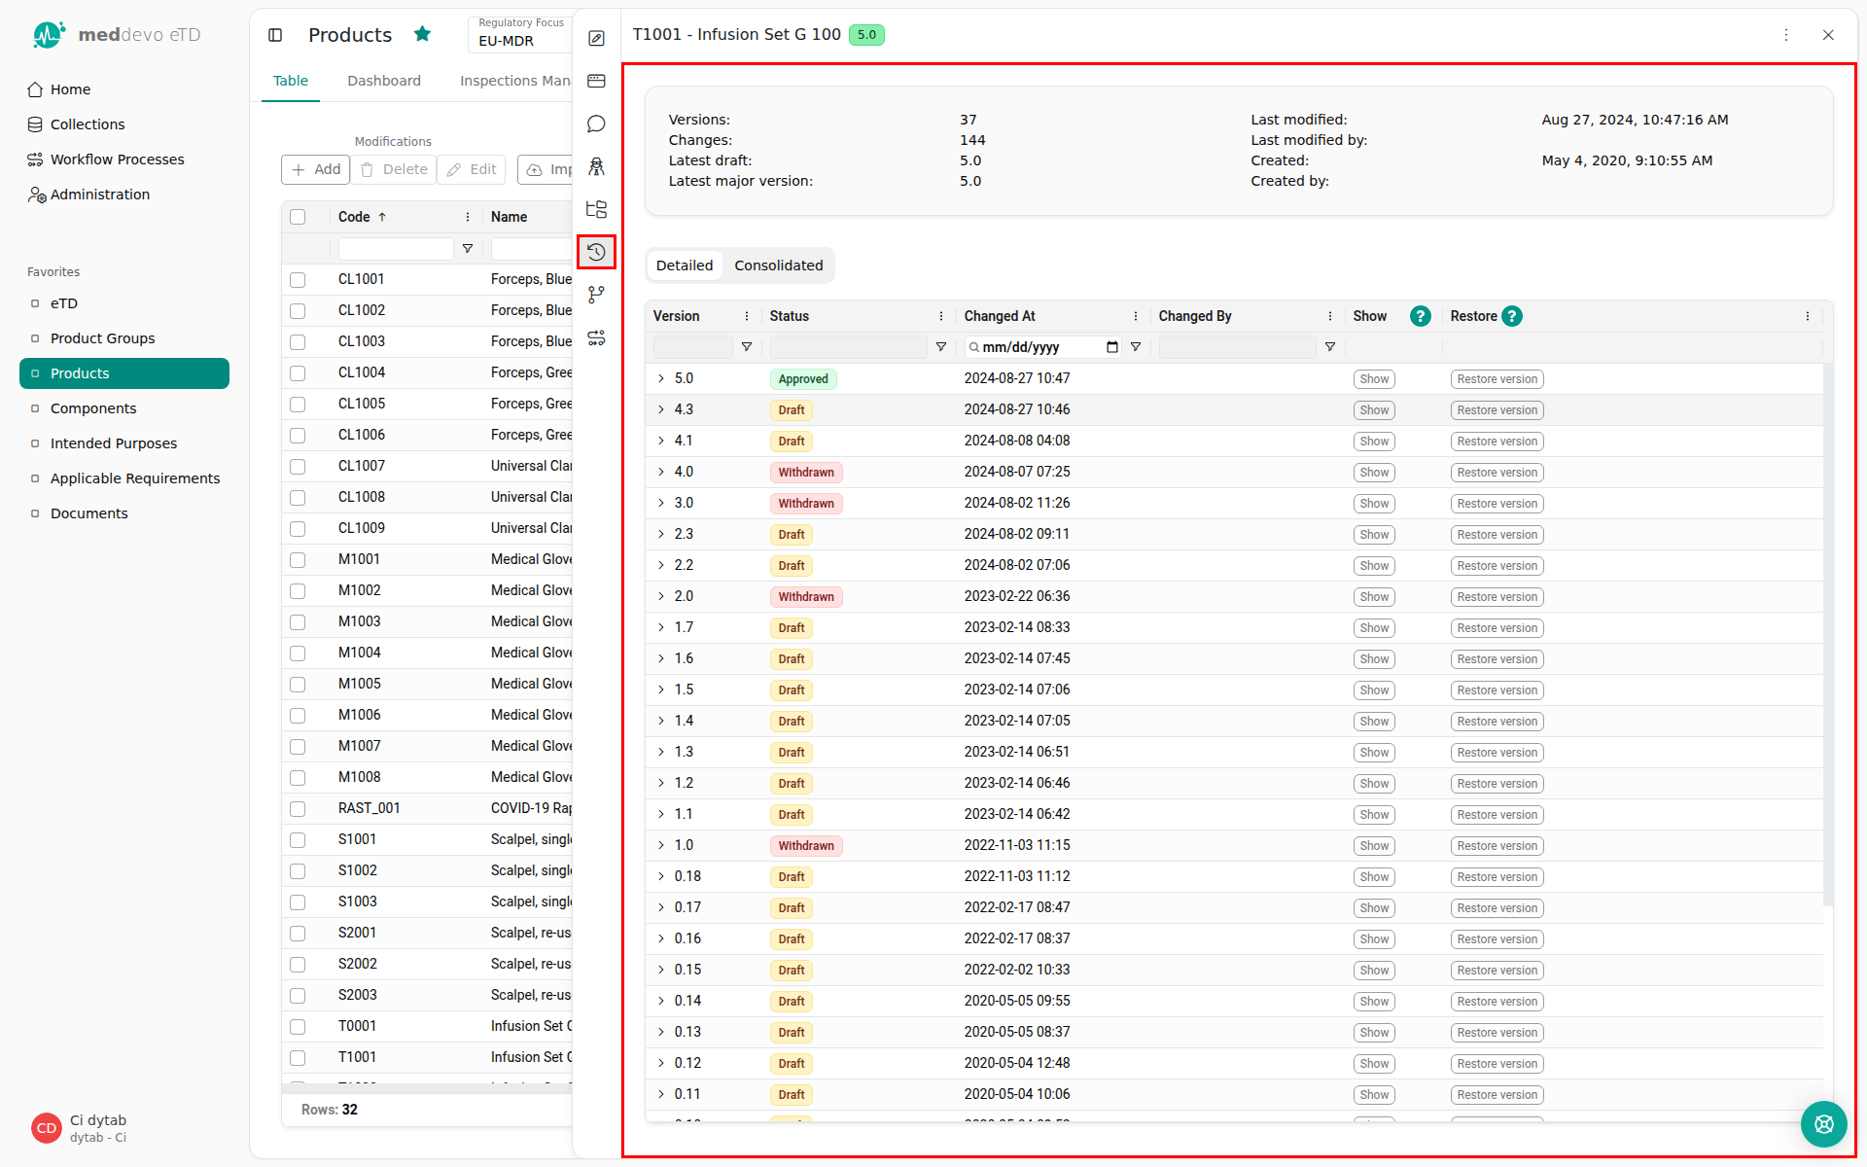Screen dimensions: 1867x1167
Task: Toggle the select-all checkbox in table header
Action: [x=298, y=217]
